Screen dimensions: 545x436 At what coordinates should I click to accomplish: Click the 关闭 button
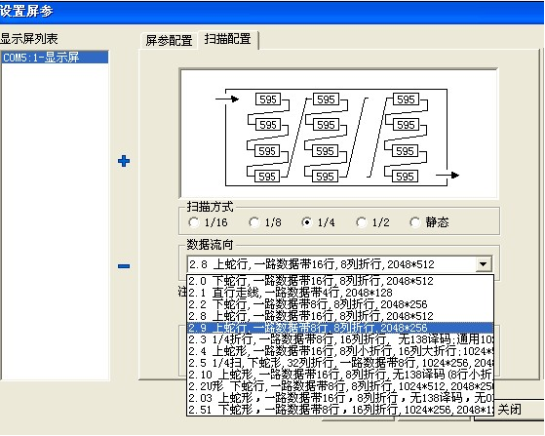(509, 410)
